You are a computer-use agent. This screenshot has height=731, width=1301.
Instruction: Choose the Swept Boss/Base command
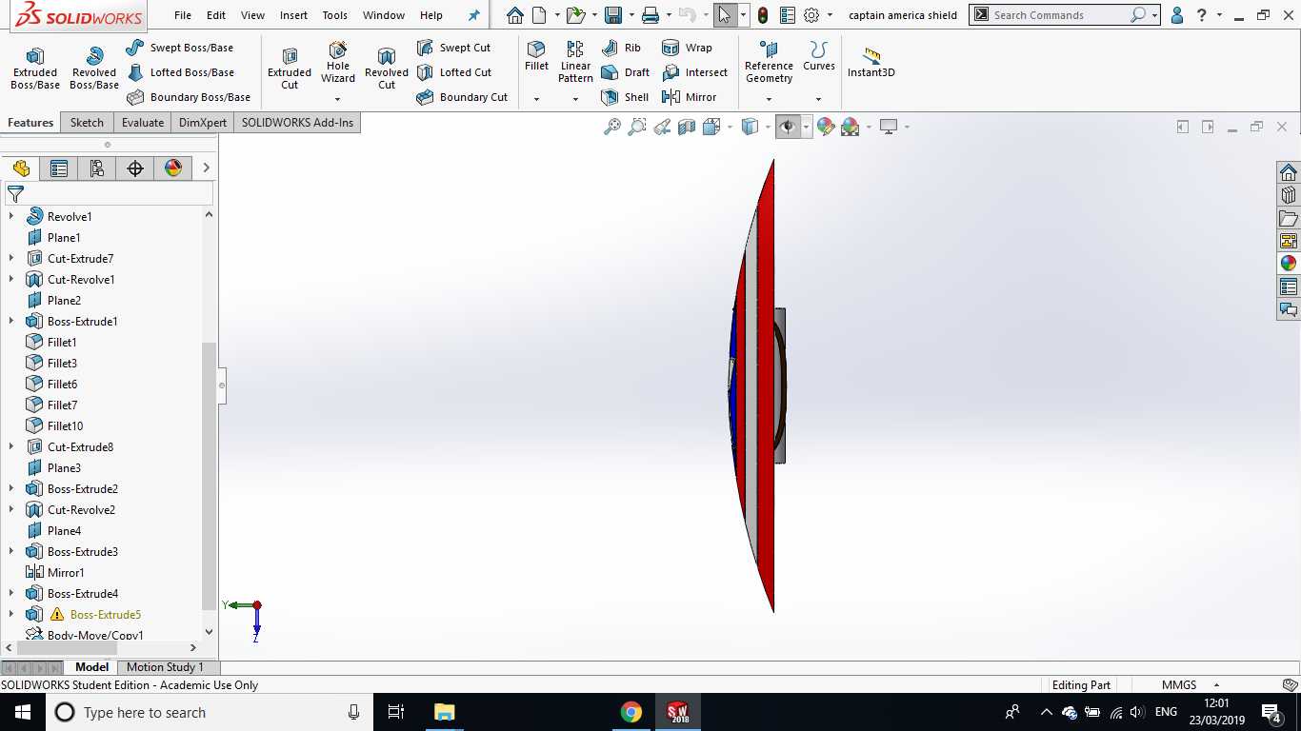coord(180,48)
